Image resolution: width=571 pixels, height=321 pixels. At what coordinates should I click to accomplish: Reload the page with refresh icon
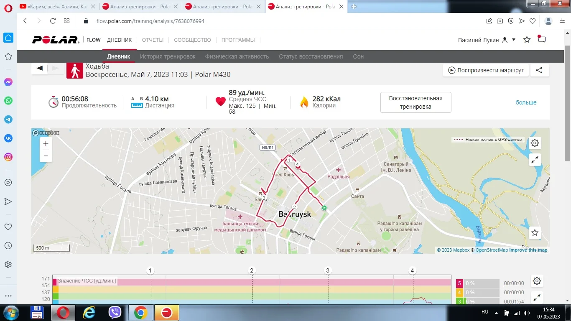tap(53, 21)
